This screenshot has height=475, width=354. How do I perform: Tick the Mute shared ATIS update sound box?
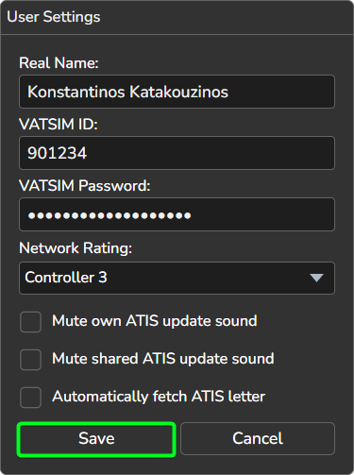pos(30,360)
